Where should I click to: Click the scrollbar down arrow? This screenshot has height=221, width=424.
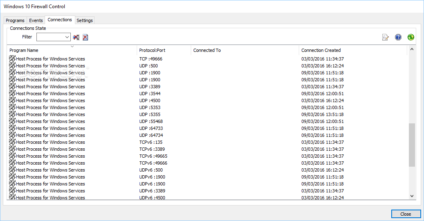click(x=412, y=196)
